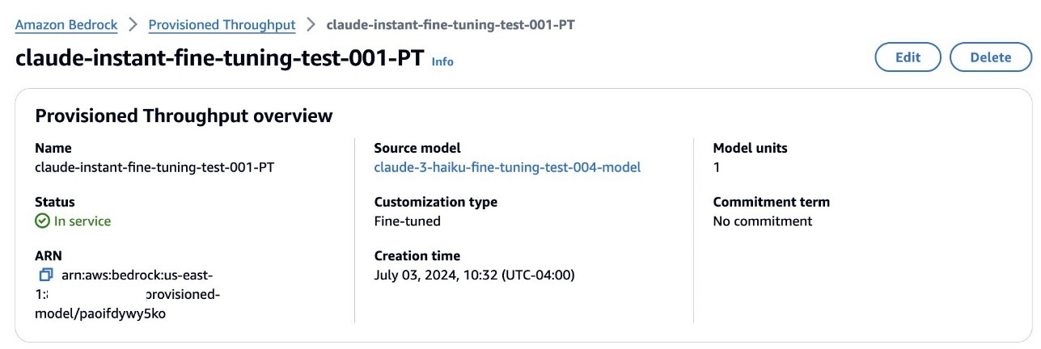Go to Amazon Bedrock breadcrumb link
Screen dimensions: 1041x349
click(x=66, y=25)
